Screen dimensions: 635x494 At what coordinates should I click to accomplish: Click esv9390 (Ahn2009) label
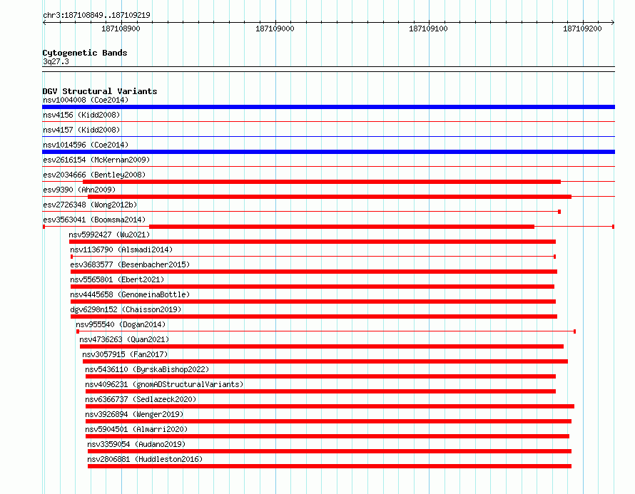point(79,190)
